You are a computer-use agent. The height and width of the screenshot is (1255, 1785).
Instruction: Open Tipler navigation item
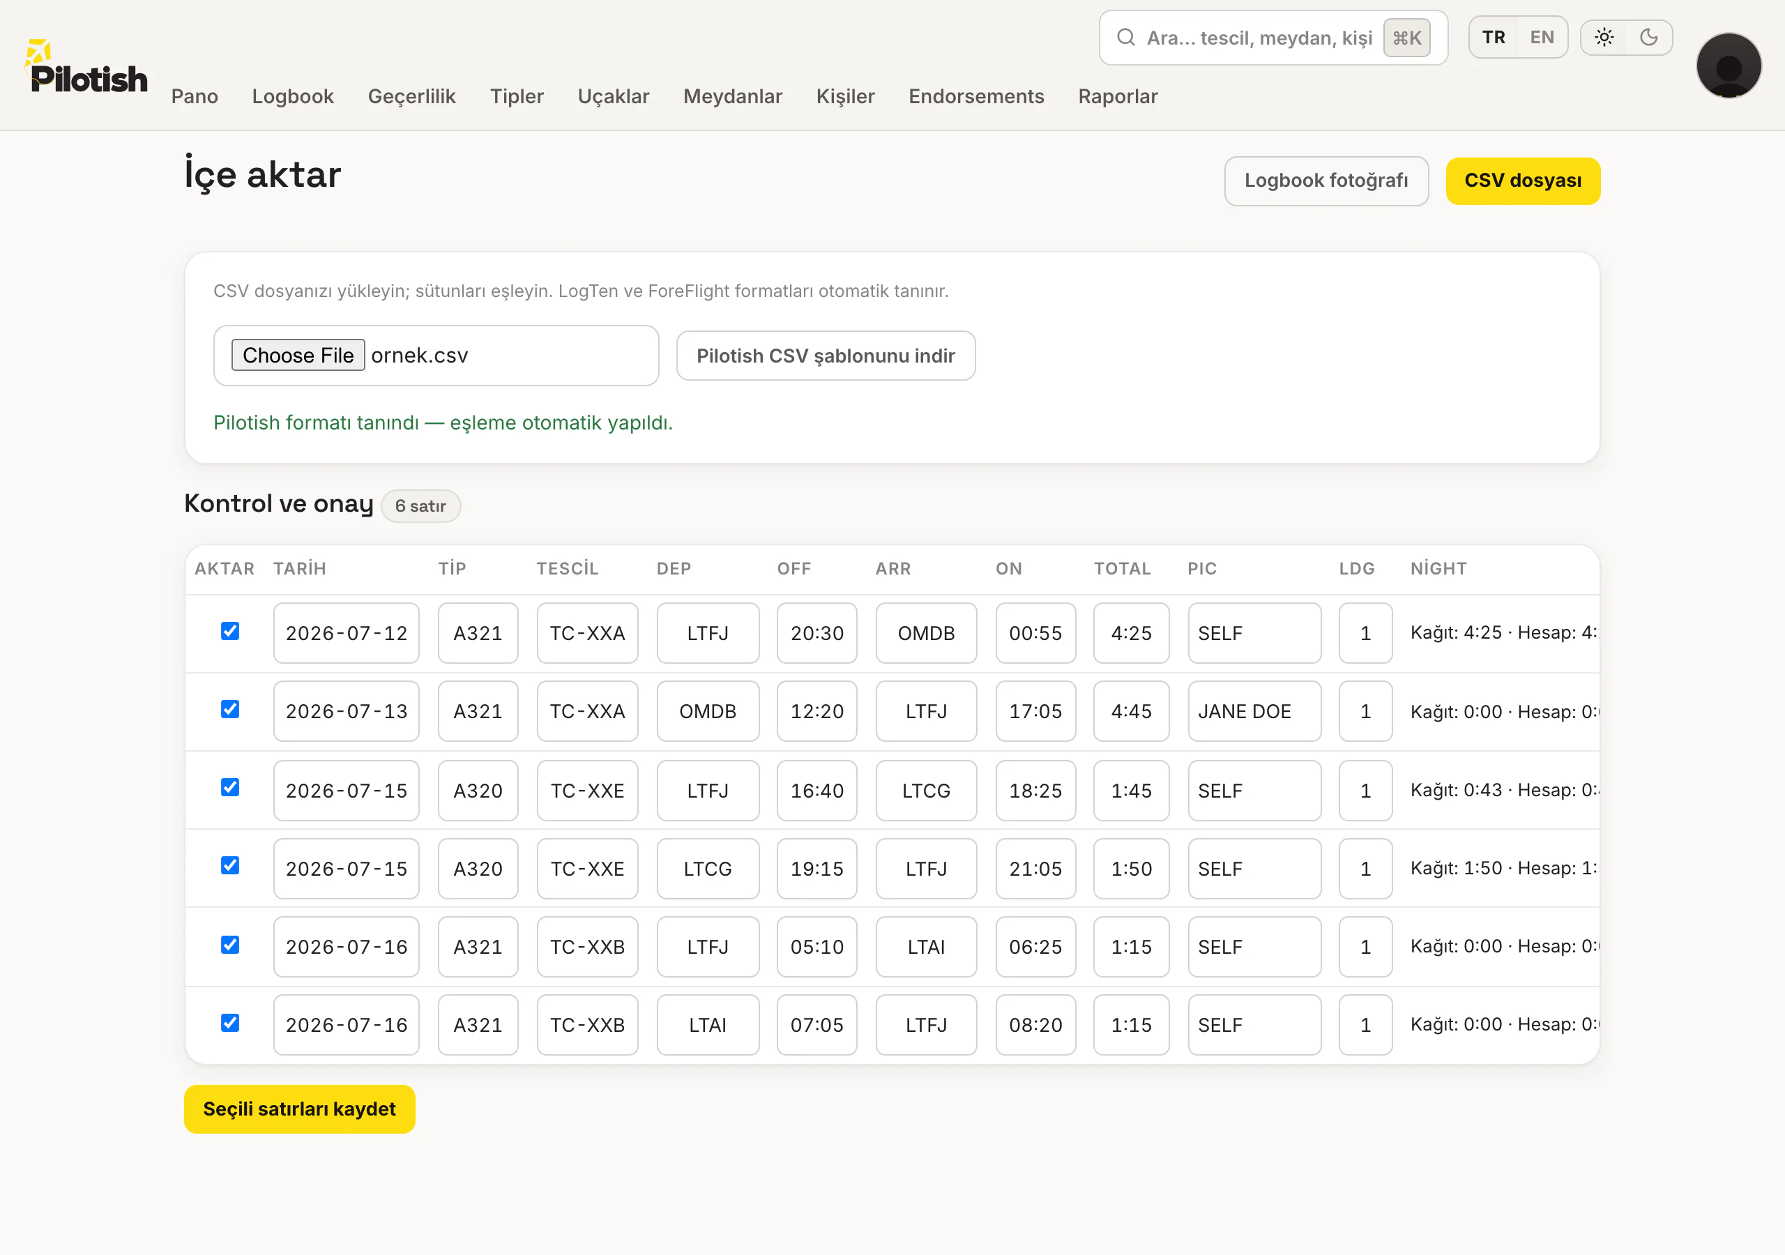click(516, 96)
